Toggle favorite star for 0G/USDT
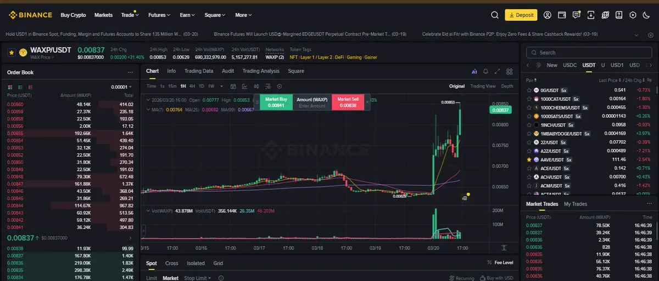 529,90
